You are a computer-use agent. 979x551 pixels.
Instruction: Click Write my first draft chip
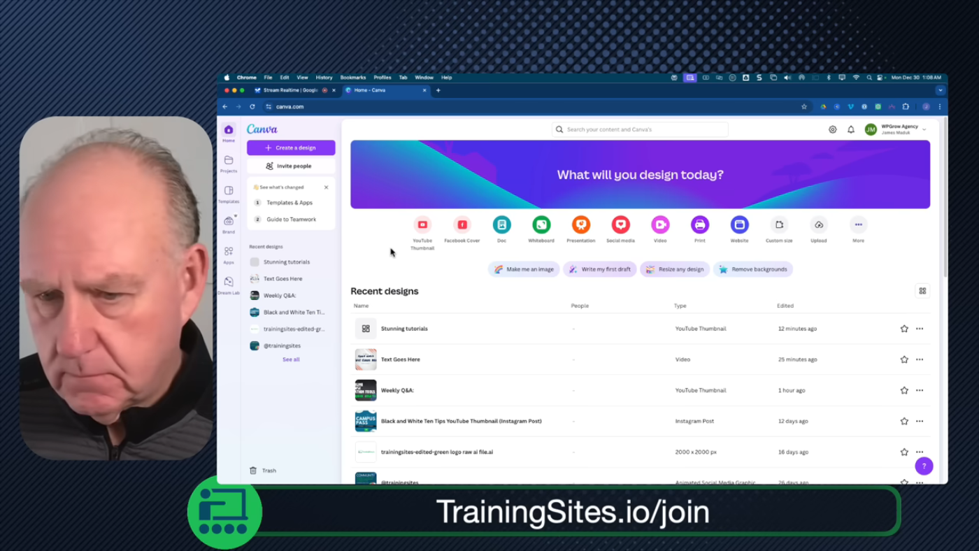600,269
